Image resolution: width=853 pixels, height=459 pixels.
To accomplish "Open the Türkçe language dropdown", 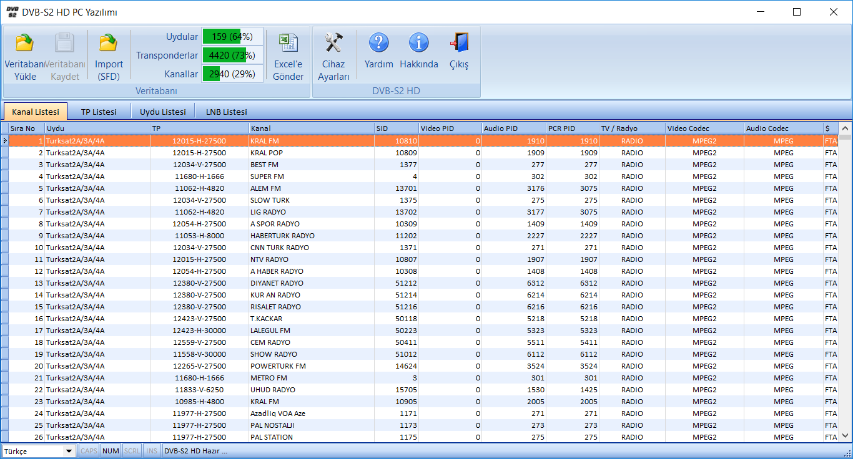I will click(x=69, y=451).
